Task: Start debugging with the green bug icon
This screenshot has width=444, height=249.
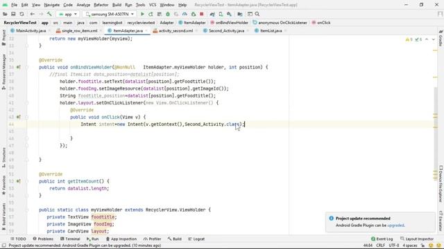Action: point(168,14)
